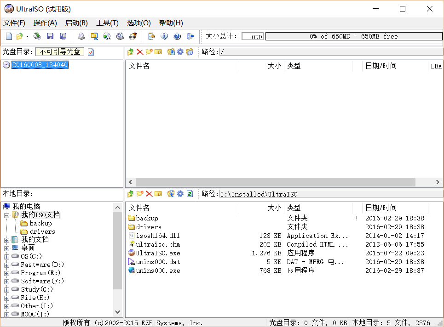Viewport: 444px width, 327px height.
Task: Click the New blank image toolbar icon
Action: click(x=9, y=36)
